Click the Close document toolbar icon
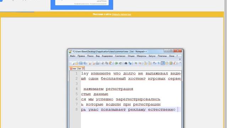The width and height of the screenshot is (227, 128). (89, 63)
